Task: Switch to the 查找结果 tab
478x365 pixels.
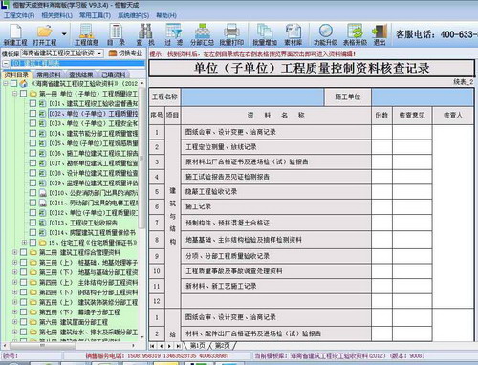Action: tap(81, 75)
